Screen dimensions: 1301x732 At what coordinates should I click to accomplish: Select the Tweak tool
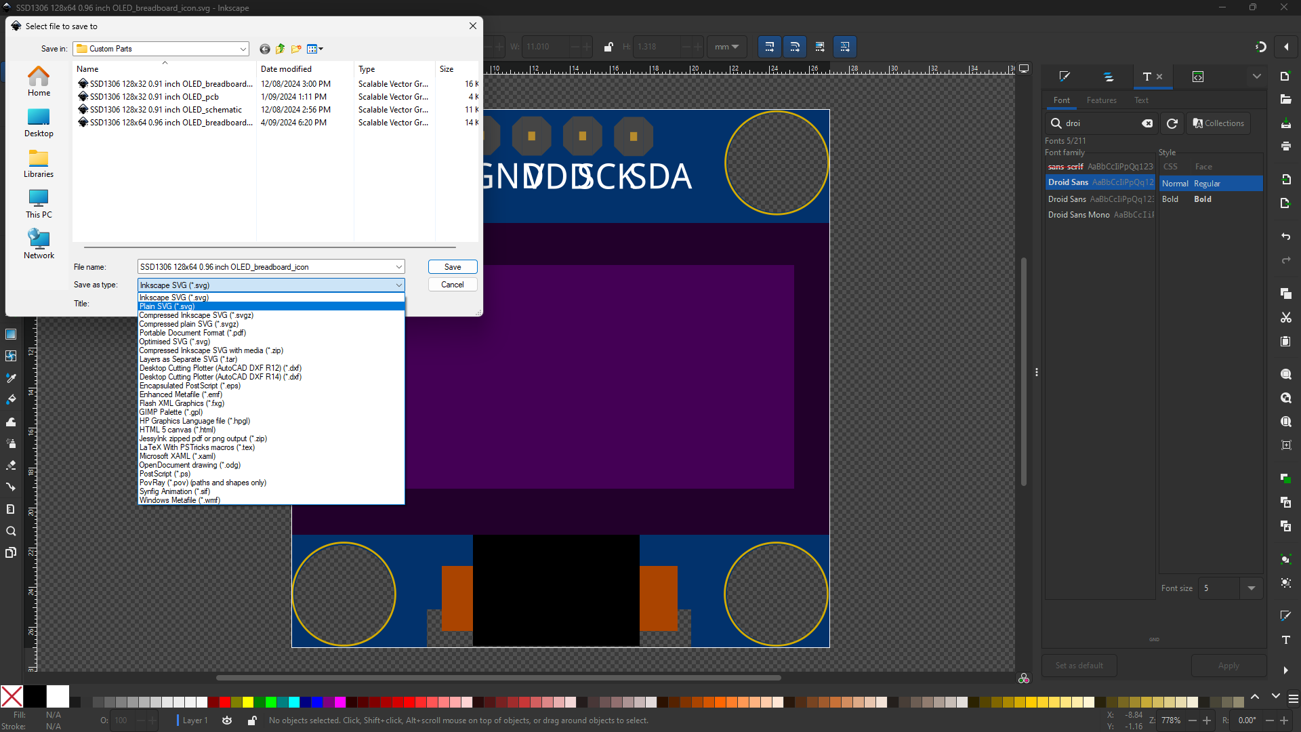pyautogui.click(x=11, y=422)
